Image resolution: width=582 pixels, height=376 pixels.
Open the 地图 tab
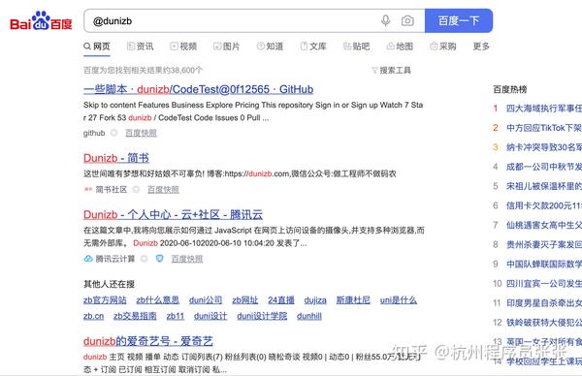[400, 47]
